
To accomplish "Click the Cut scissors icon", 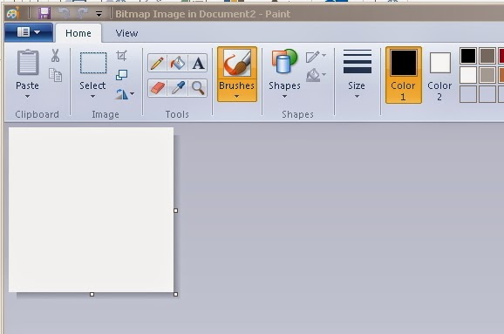I will 55,55.
